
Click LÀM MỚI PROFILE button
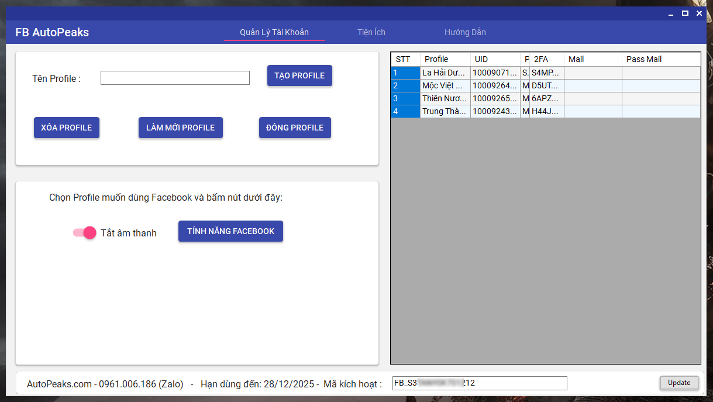(x=180, y=128)
